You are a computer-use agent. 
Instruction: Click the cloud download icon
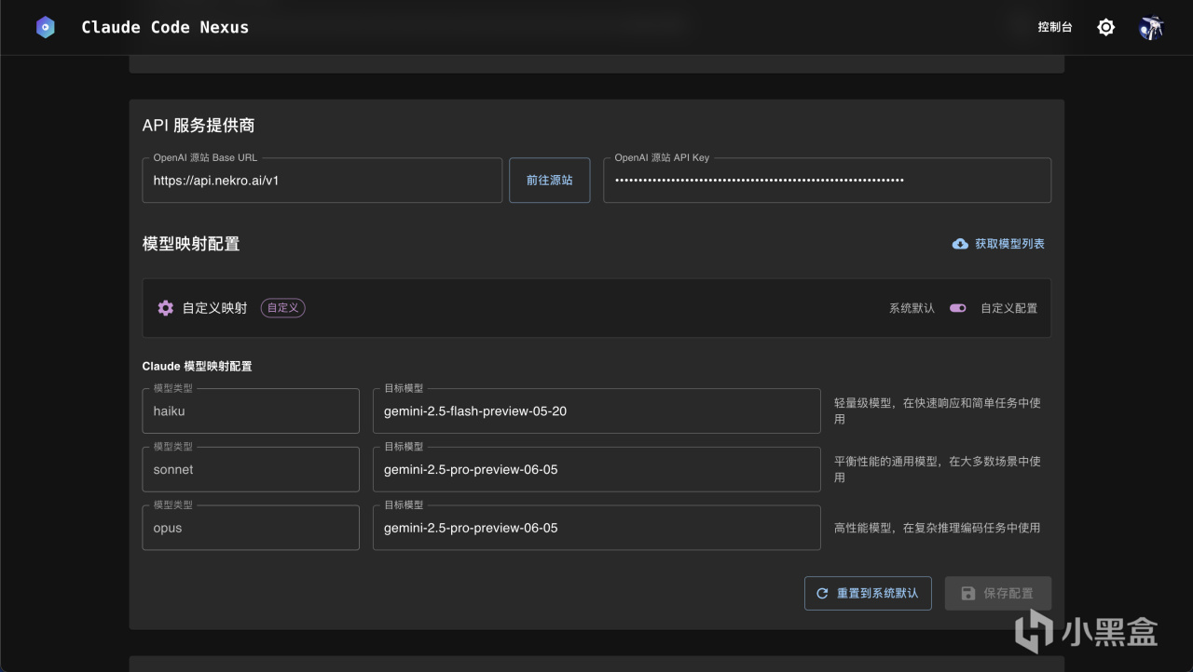tap(960, 244)
